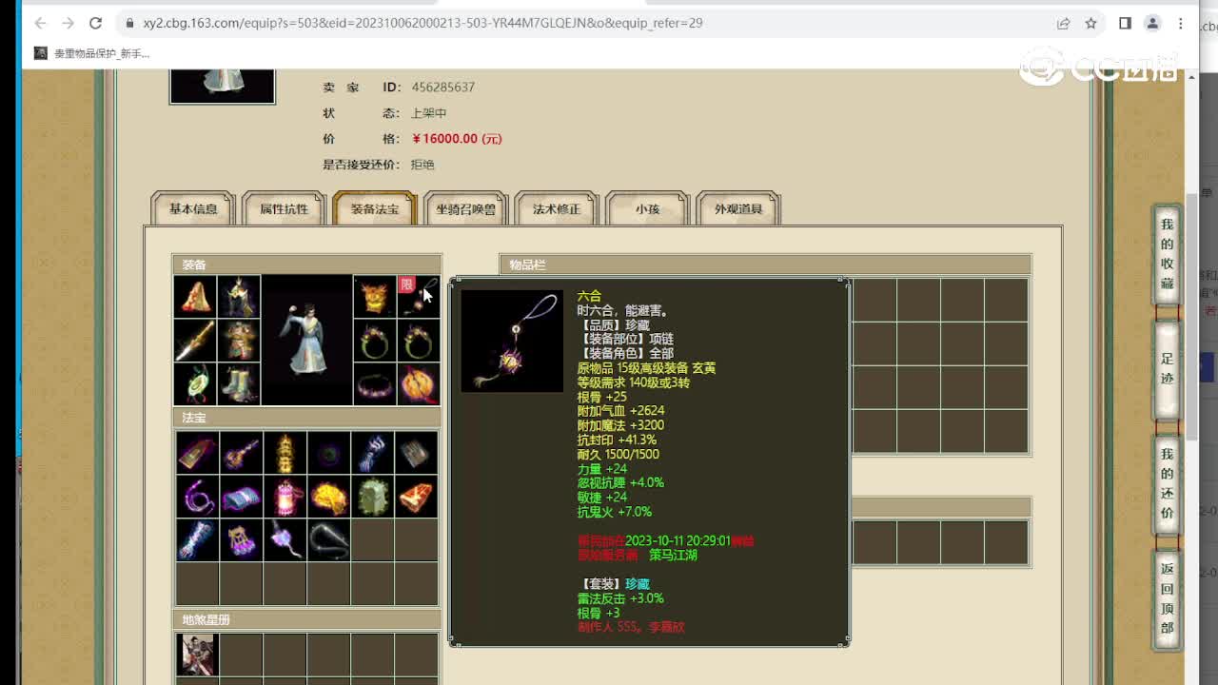Click the character portrait in equipment panel

click(x=306, y=341)
